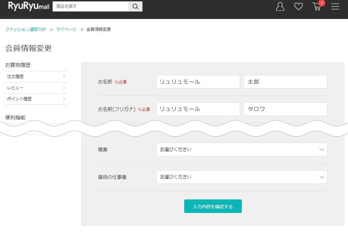Viewport: 348px width, 234px height.
Task: Open the shopping cart icon
Action: (x=317, y=7)
